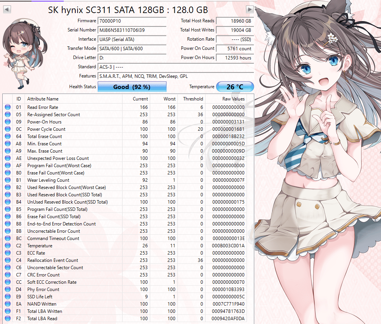Click status orb for Power-On Hours row
381x324 pixels.
coord(8,122)
